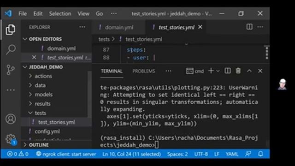This screenshot has height=166, width=295.
Task: Click the explorer vertical scrollbar
Action: [x=89, y=94]
